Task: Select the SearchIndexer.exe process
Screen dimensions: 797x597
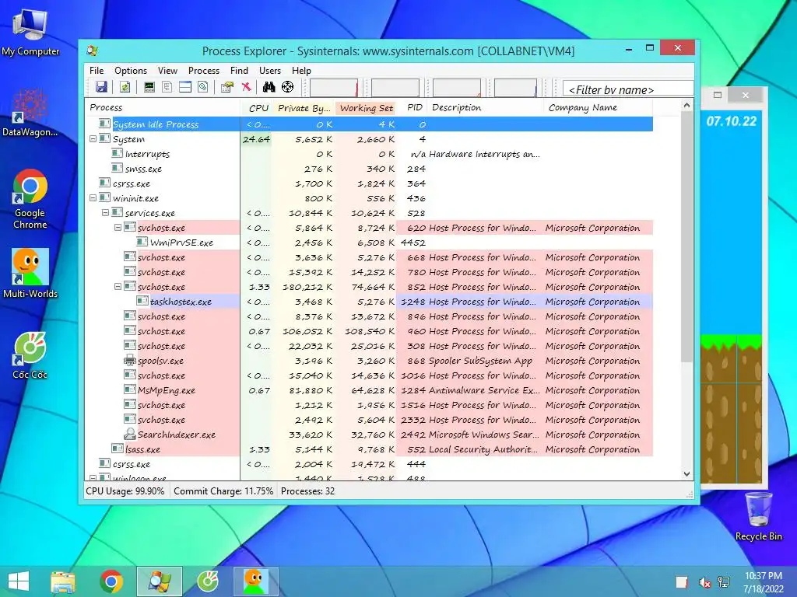Action: click(369, 435)
